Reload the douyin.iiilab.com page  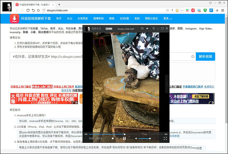(28, 10)
